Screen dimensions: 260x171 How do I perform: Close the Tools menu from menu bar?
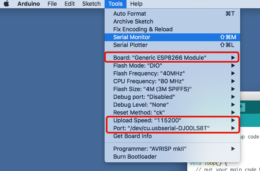click(115, 4)
